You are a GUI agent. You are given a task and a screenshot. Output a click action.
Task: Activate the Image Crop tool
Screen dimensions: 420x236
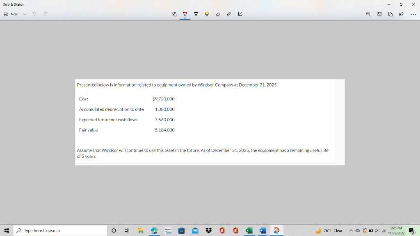tap(240, 14)
